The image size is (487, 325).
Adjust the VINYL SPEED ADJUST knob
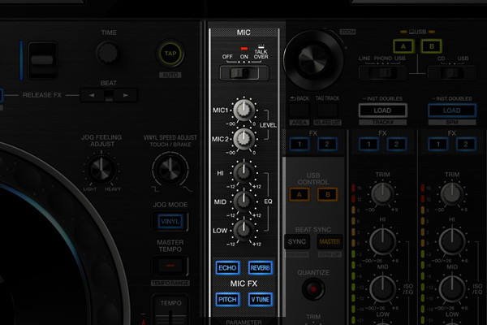coord(170,169)
